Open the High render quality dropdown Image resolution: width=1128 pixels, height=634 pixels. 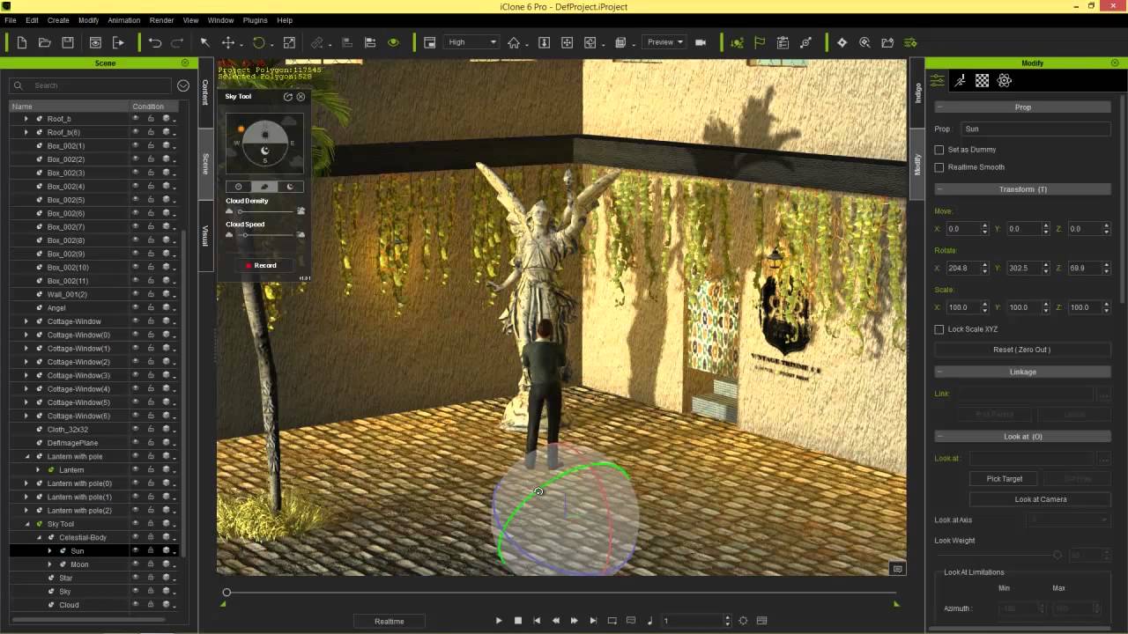point(472,42)
